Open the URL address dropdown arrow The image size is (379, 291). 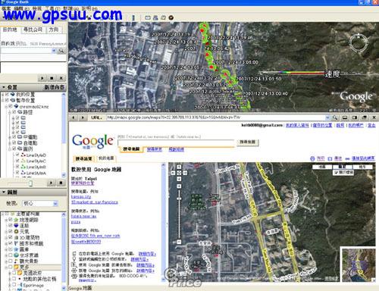click(x=327, y=117)
